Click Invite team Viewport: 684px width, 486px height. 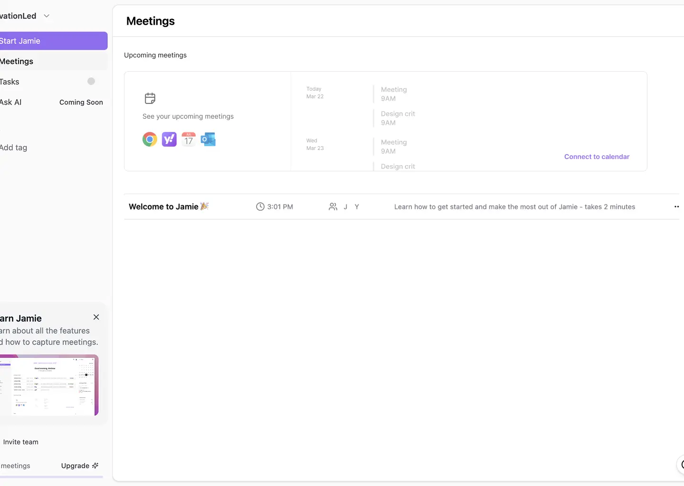pos(20,442)
